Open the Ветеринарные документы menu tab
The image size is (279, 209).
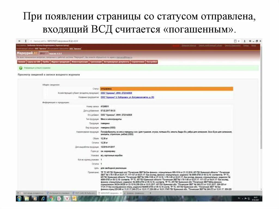coord(117,62)
